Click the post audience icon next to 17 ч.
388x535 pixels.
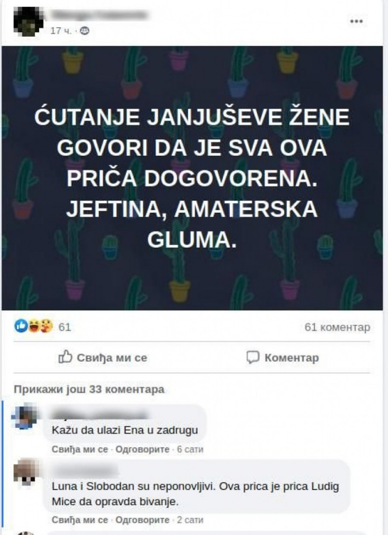tap(85, 31)
